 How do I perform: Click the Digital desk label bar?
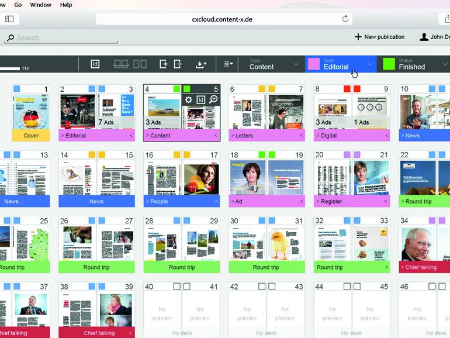(352, 136)
